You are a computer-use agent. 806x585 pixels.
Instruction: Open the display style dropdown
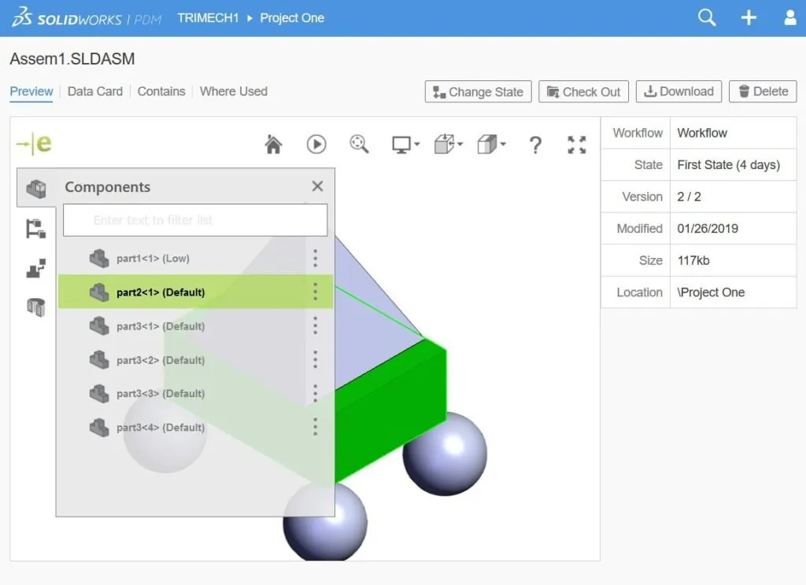click(x=404, y=145)
